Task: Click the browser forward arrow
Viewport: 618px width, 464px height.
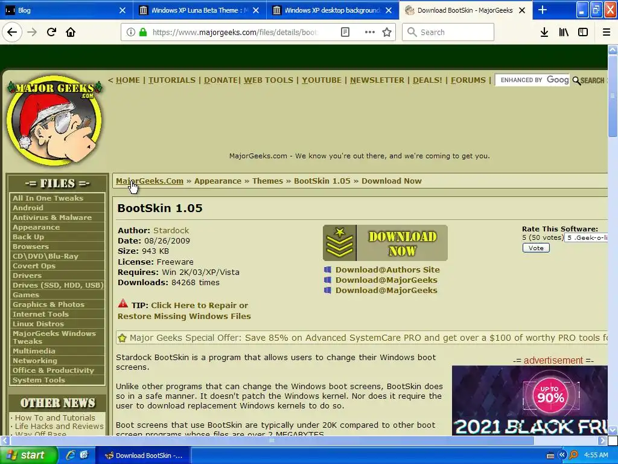Action: click(32, 32)
